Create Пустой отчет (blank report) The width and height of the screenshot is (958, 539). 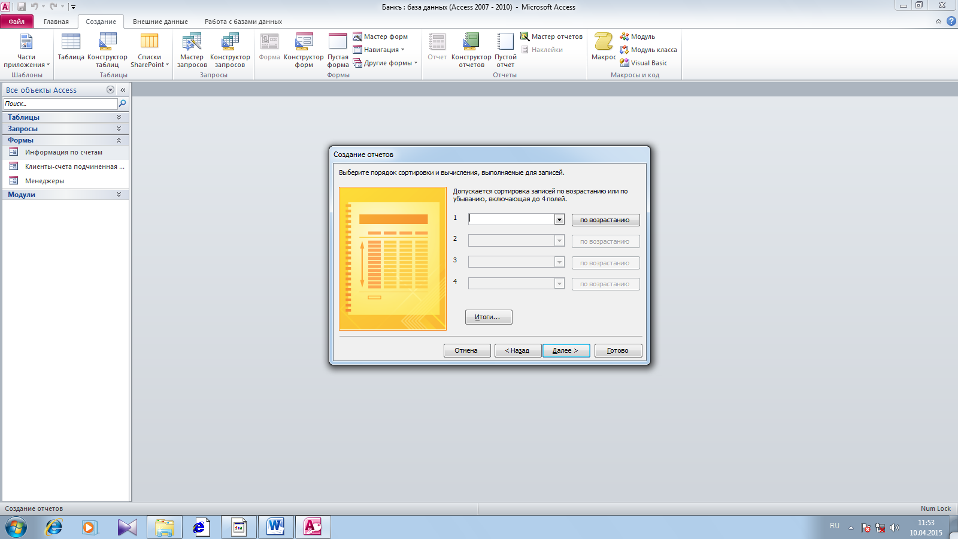point(505,50)
